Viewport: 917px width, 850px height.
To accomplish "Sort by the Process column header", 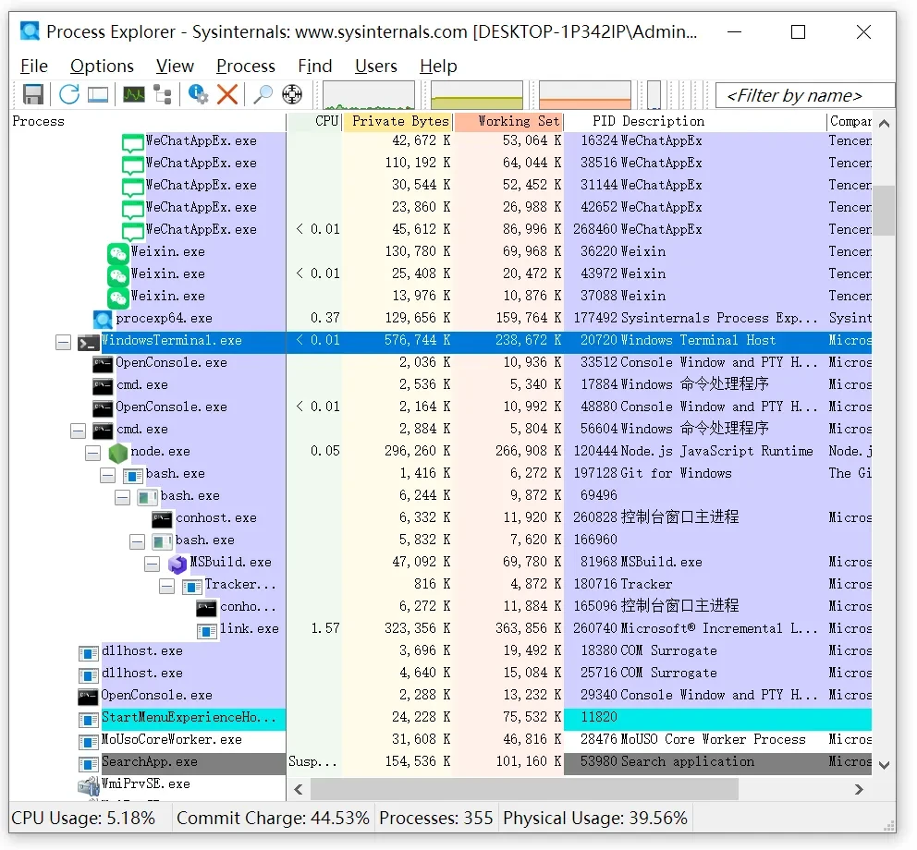I will (x=148, y=121).
